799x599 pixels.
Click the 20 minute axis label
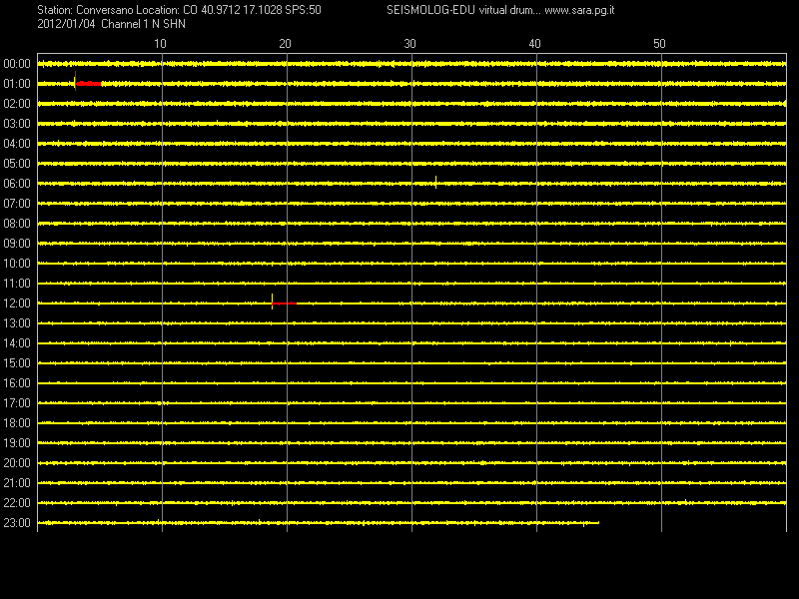(x=285, y=44)
